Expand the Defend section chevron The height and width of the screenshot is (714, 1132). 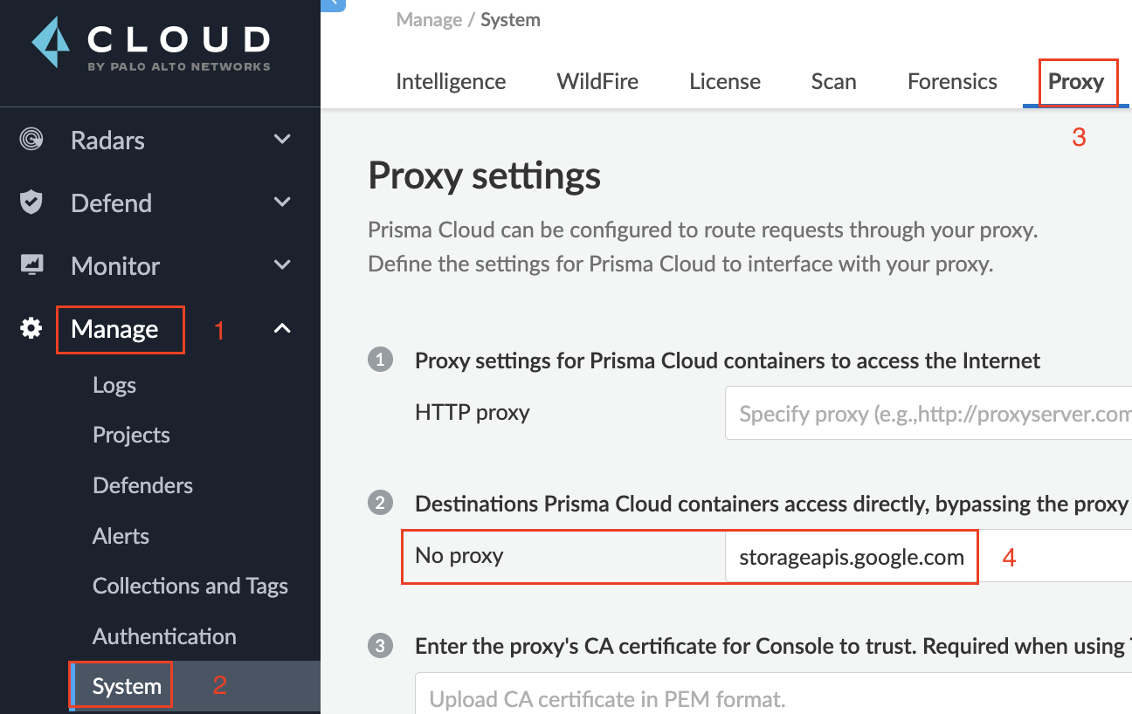(282, 203)
